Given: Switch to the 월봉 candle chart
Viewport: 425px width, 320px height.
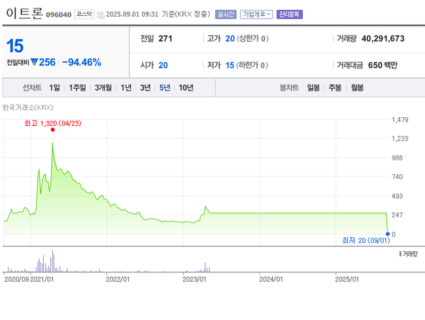Looking at the screenshot, I should coord(357,87).
